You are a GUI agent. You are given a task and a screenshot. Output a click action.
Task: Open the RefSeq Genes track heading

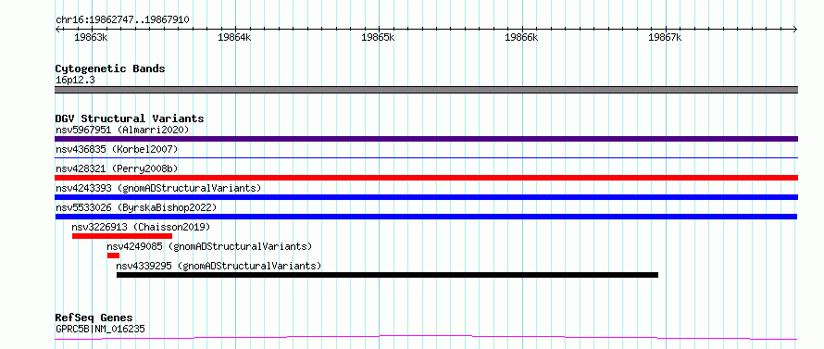point(94,318)
